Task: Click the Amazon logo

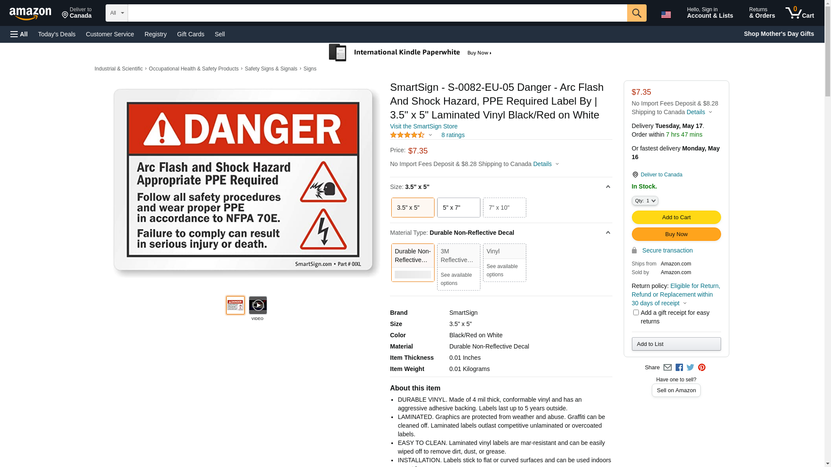Action: pos(30,14)
